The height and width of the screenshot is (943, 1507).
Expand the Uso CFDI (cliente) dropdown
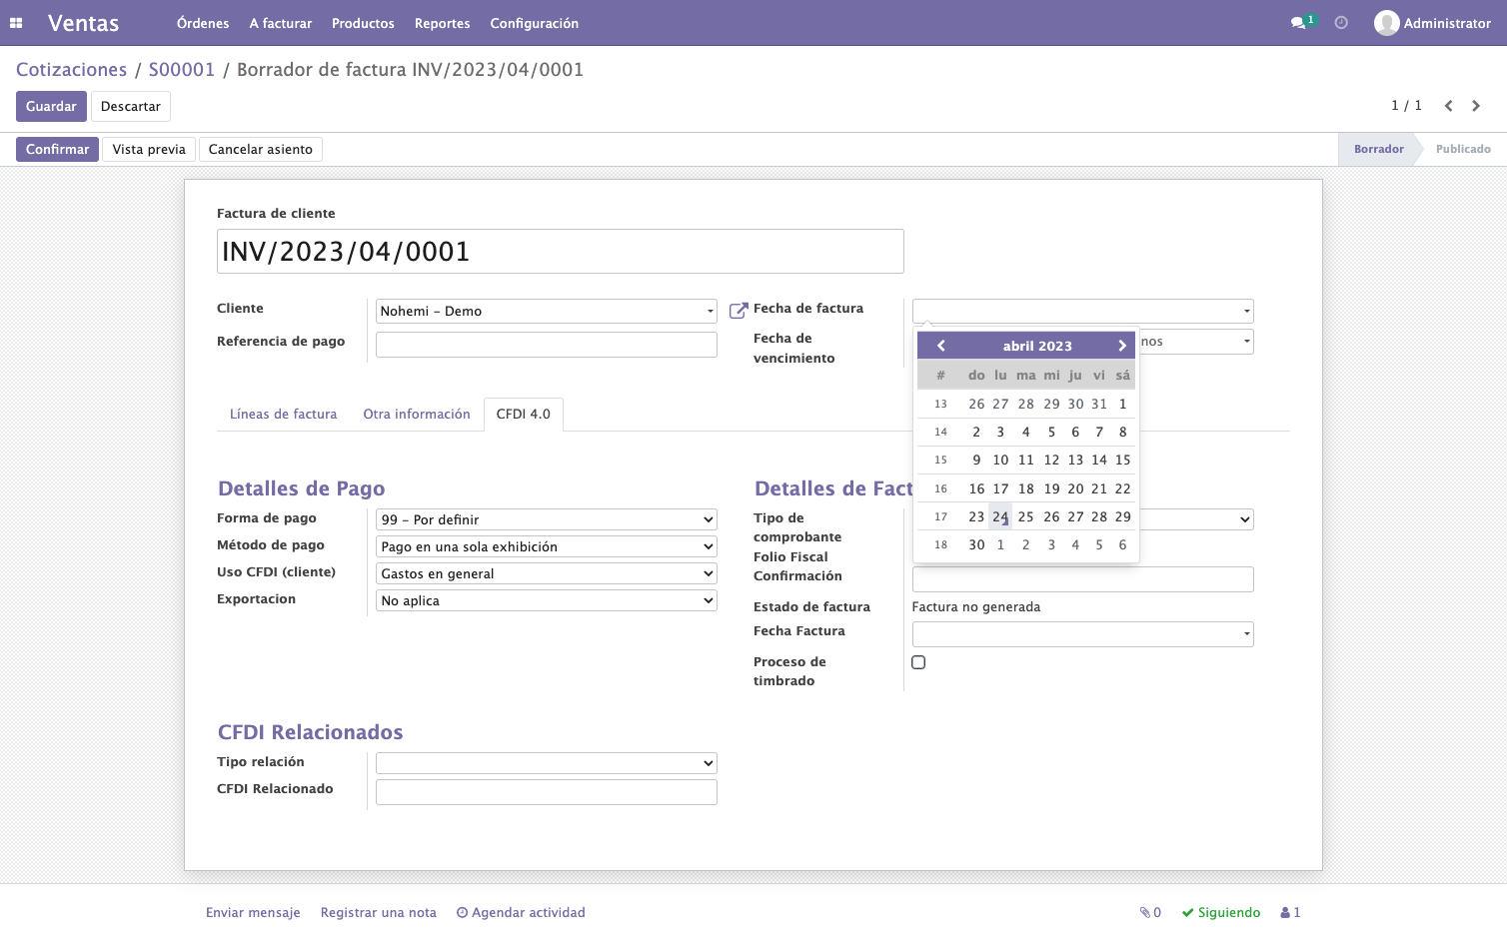coord(547,573)
